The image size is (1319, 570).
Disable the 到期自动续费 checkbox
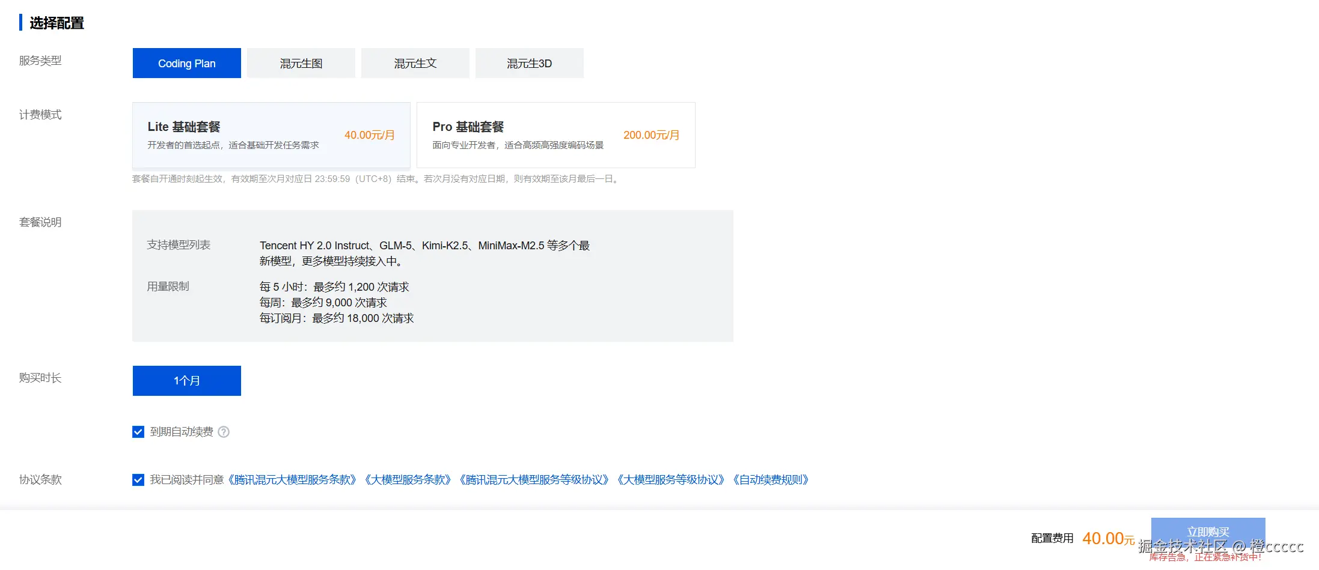[138, 431]
